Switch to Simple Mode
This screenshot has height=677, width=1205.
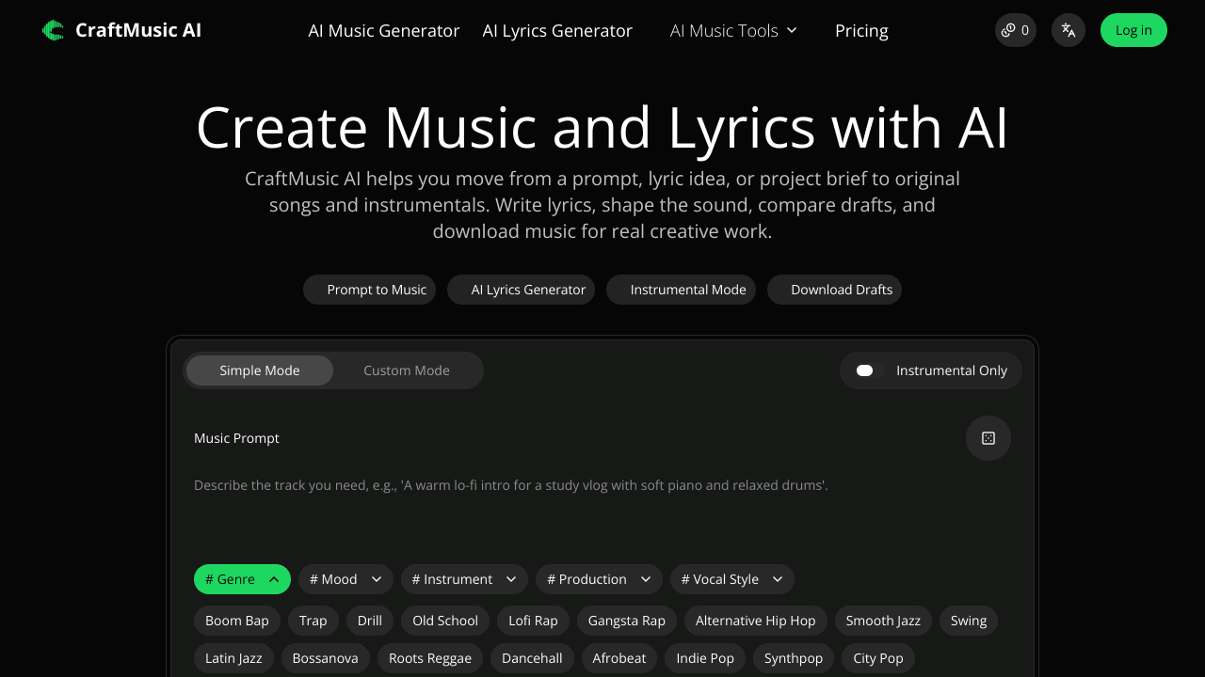(x=260, y=370)
